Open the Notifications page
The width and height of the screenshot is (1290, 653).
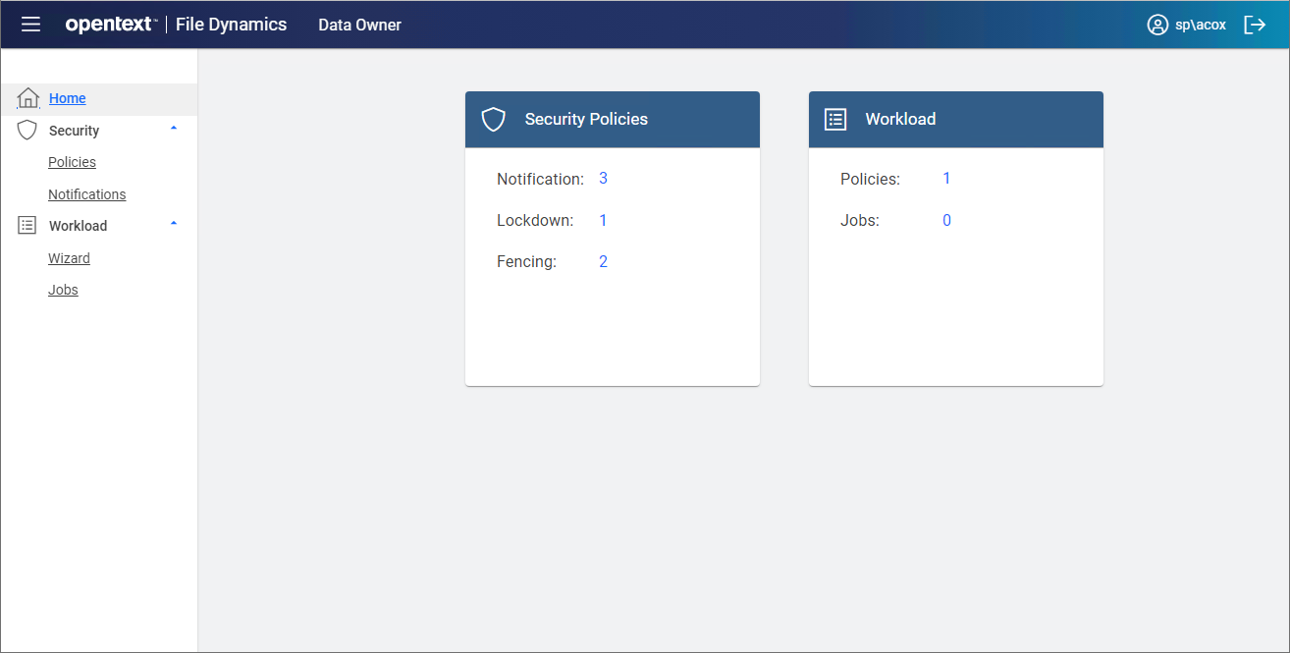[86, 193]
